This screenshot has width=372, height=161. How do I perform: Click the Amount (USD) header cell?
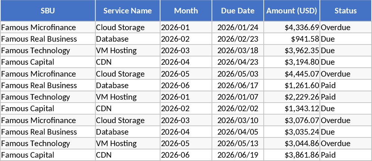coord(292,11)
